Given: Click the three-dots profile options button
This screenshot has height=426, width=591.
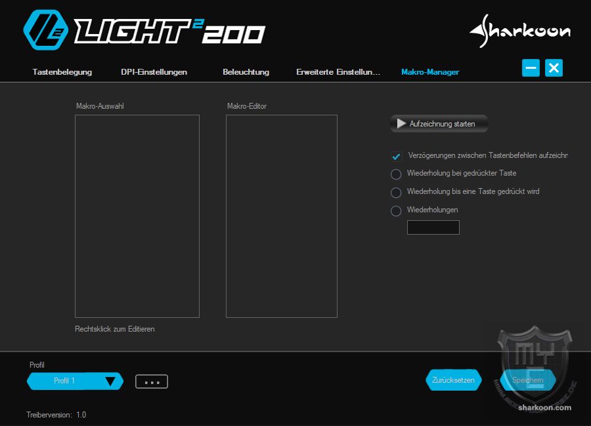Looking at the screenshot, I should click(152, 381).
